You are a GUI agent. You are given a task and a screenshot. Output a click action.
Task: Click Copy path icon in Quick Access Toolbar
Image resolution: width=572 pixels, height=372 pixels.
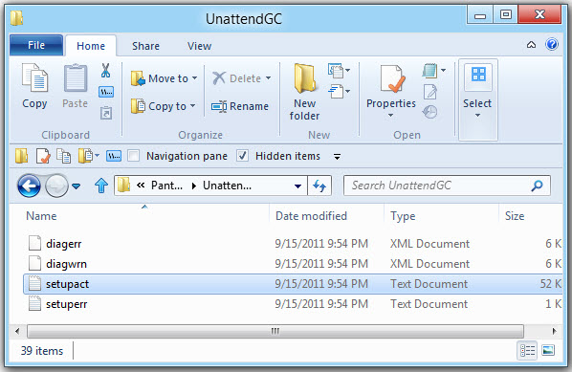(x=114, y=156)
